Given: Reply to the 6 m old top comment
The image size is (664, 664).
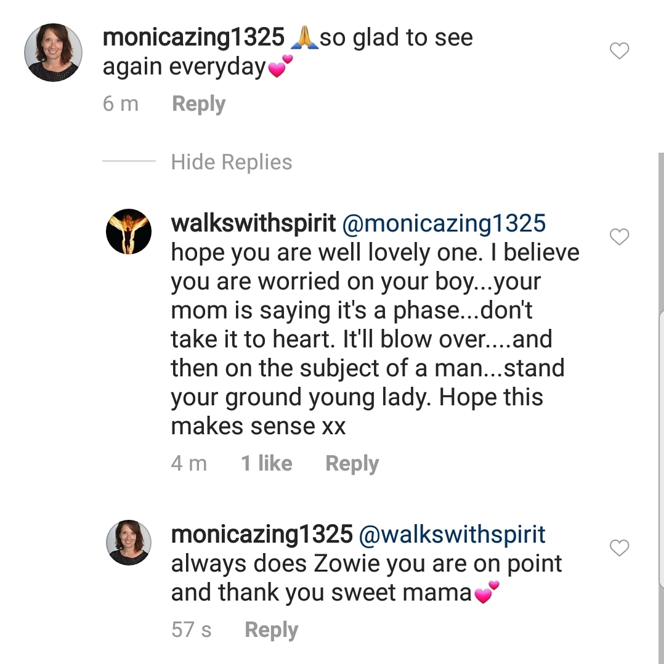Looking at the screenshot, I should coord(198,104).
